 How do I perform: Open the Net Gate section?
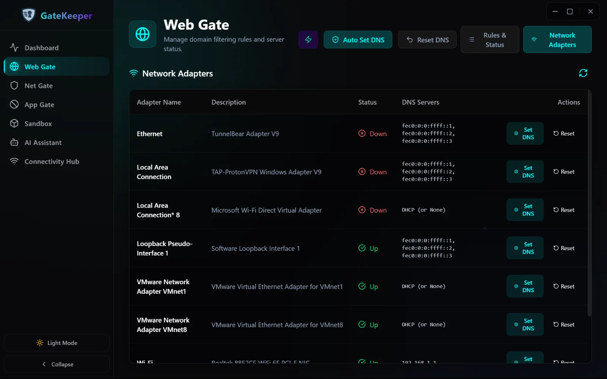[57, 86]
